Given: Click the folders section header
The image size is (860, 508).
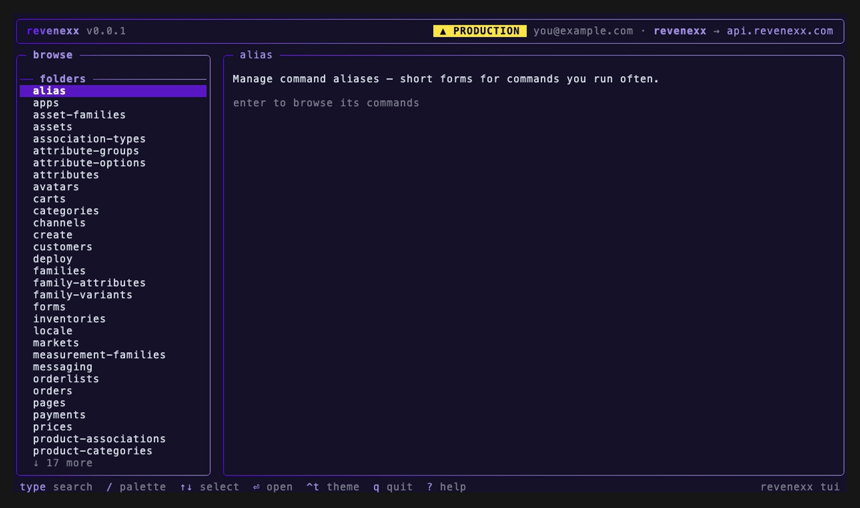Looking at the screenshot, I should (x=63, y=79).
